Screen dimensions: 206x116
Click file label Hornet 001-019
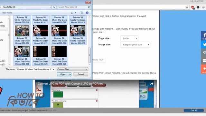pos(78,20)
